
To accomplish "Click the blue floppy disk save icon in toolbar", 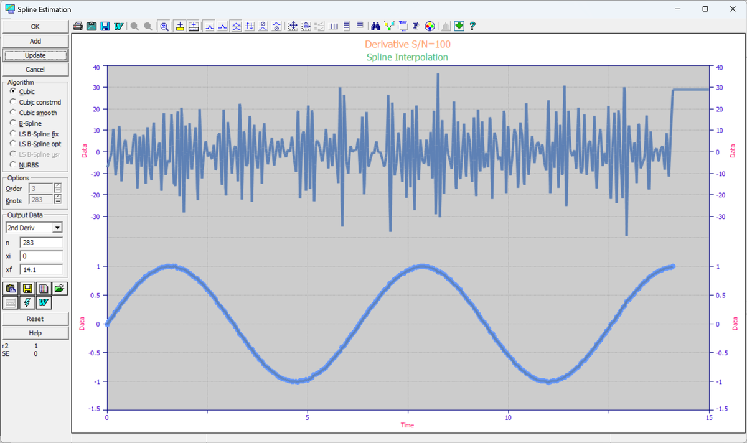I will [x=105, y=26].
